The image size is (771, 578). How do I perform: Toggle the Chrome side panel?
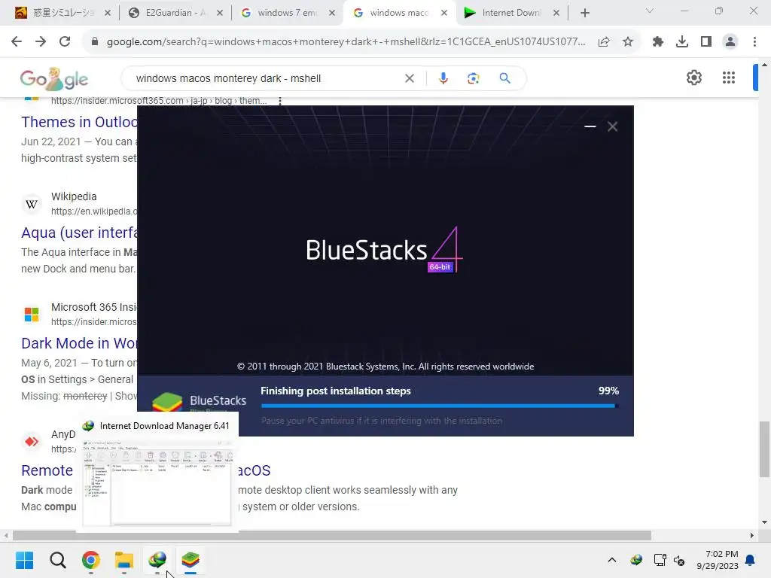click(706, 42)
